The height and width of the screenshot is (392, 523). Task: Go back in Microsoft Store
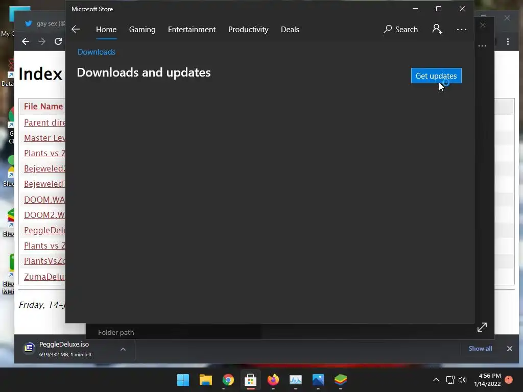tap(76, 29)
